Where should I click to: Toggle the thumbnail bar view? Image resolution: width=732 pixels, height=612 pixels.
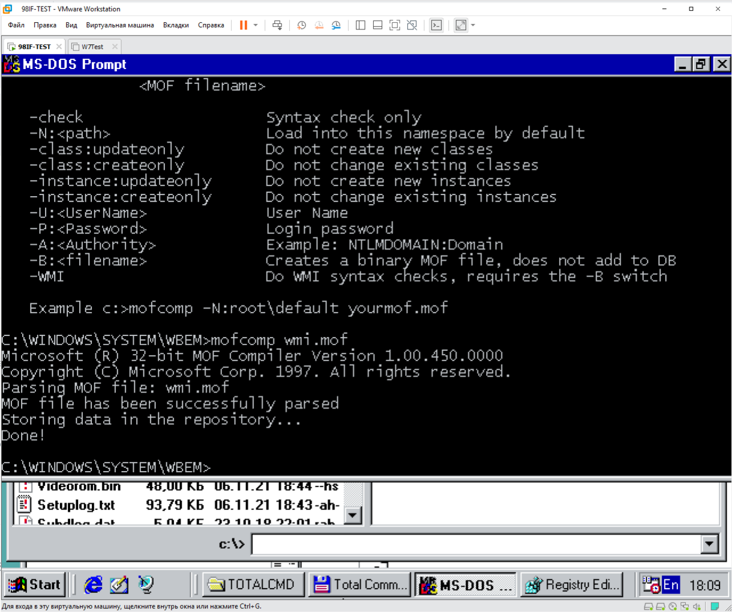pyautogui.click(x=377, y=25)
